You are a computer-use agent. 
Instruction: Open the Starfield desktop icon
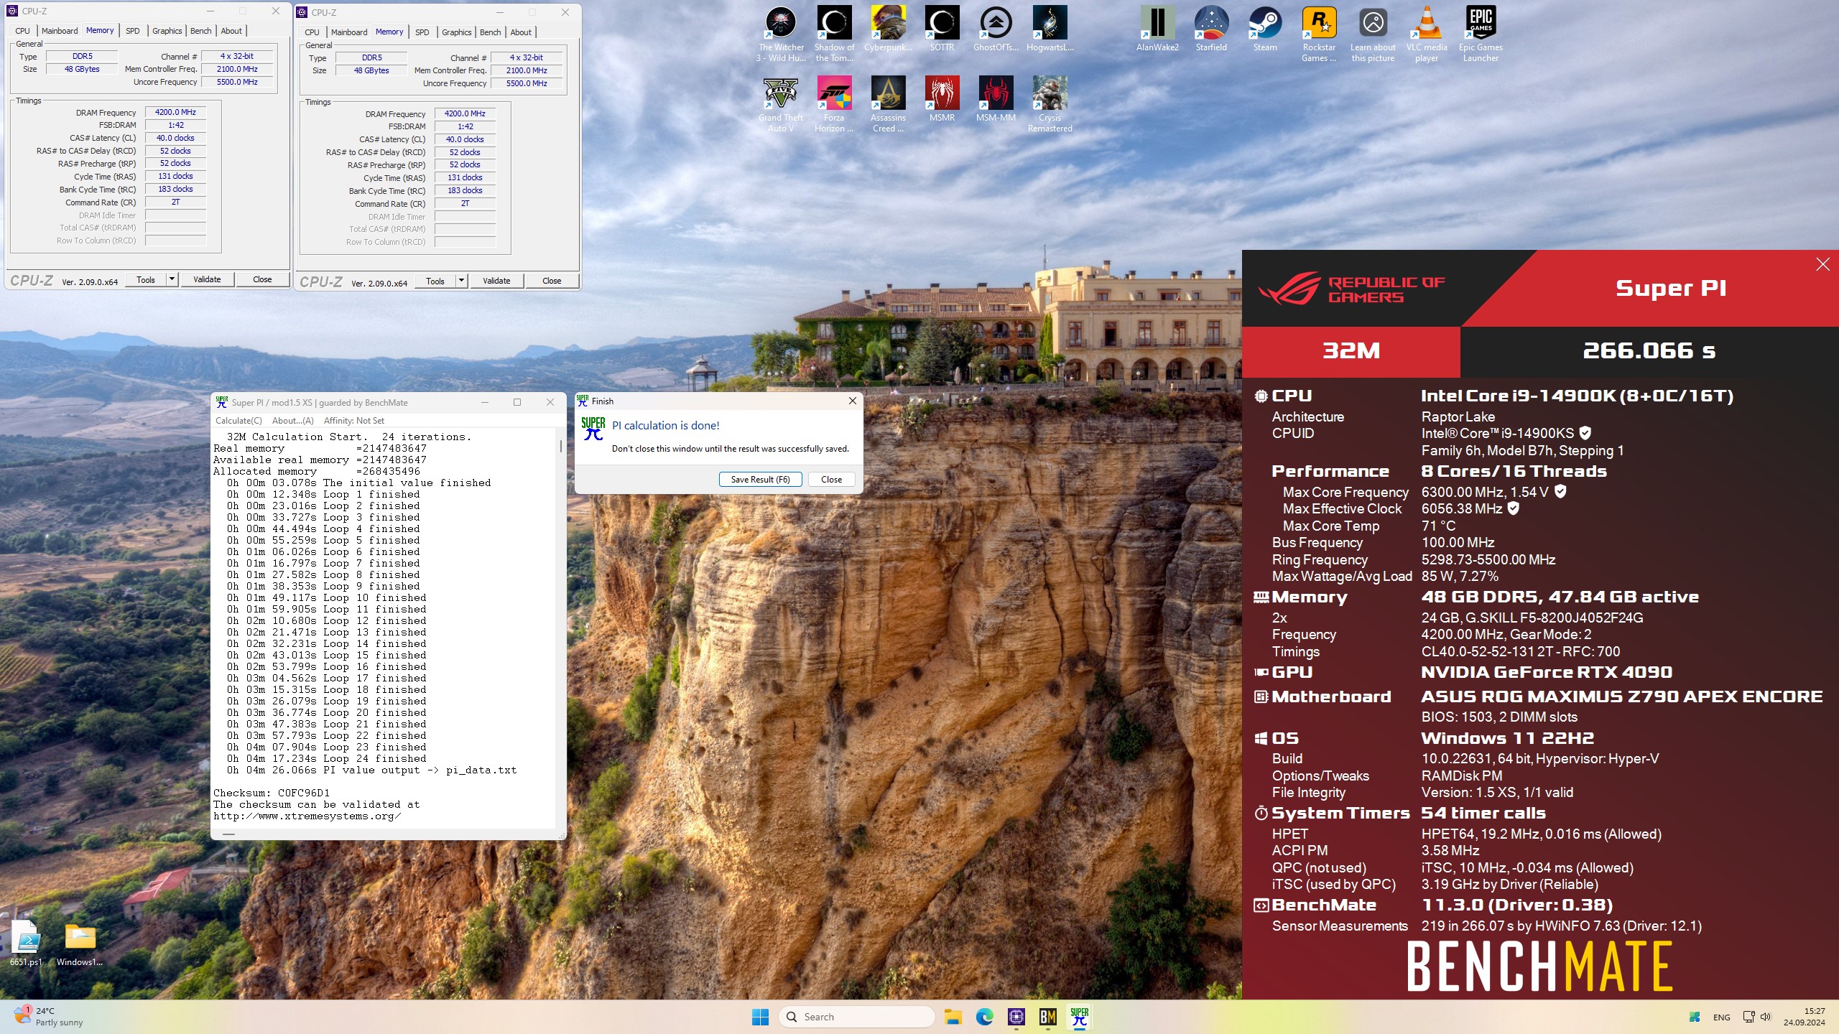(x=1211, y=29)
